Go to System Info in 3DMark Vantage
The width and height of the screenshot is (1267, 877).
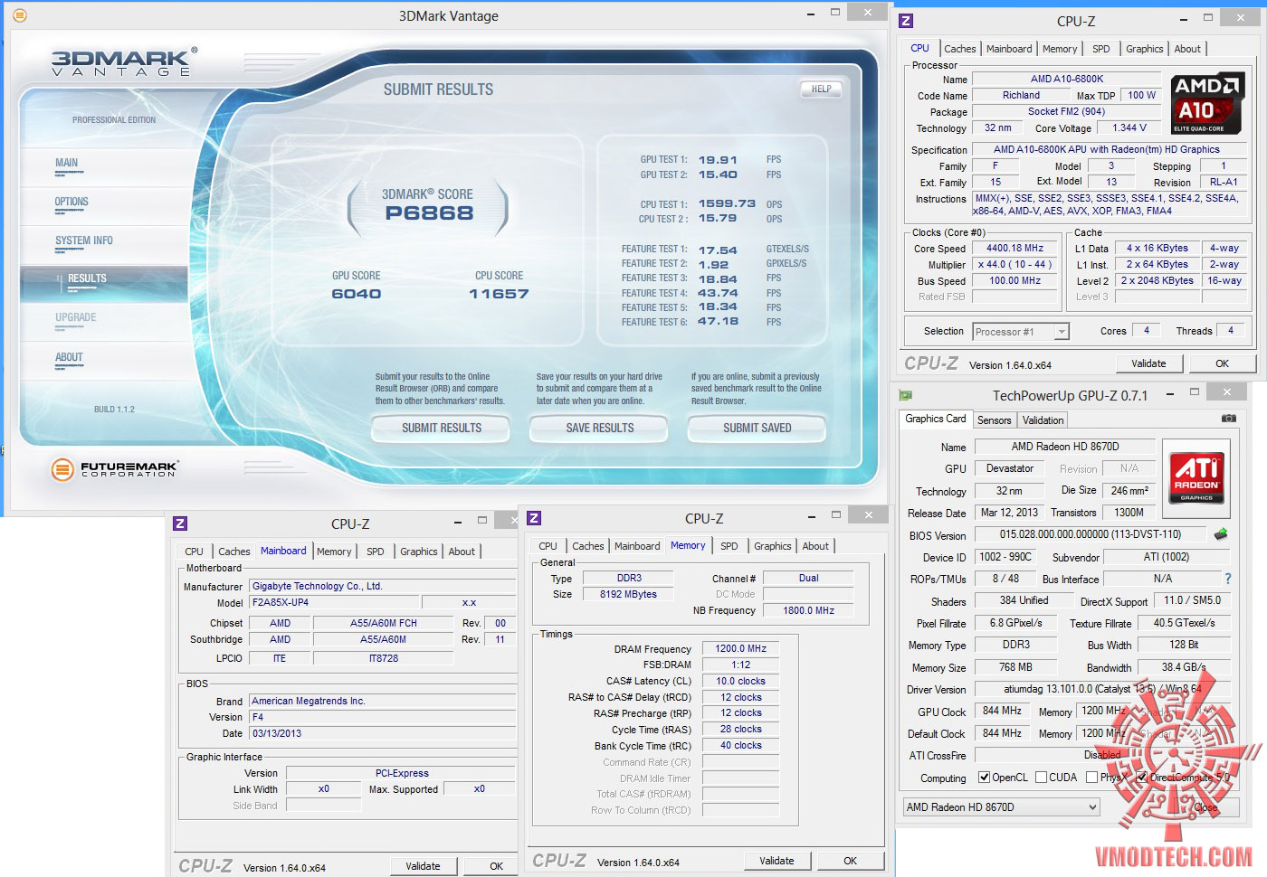click(84, 241)
